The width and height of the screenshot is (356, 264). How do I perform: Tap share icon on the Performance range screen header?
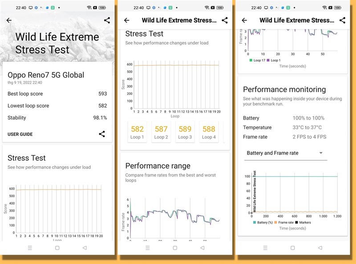(225, 20)
